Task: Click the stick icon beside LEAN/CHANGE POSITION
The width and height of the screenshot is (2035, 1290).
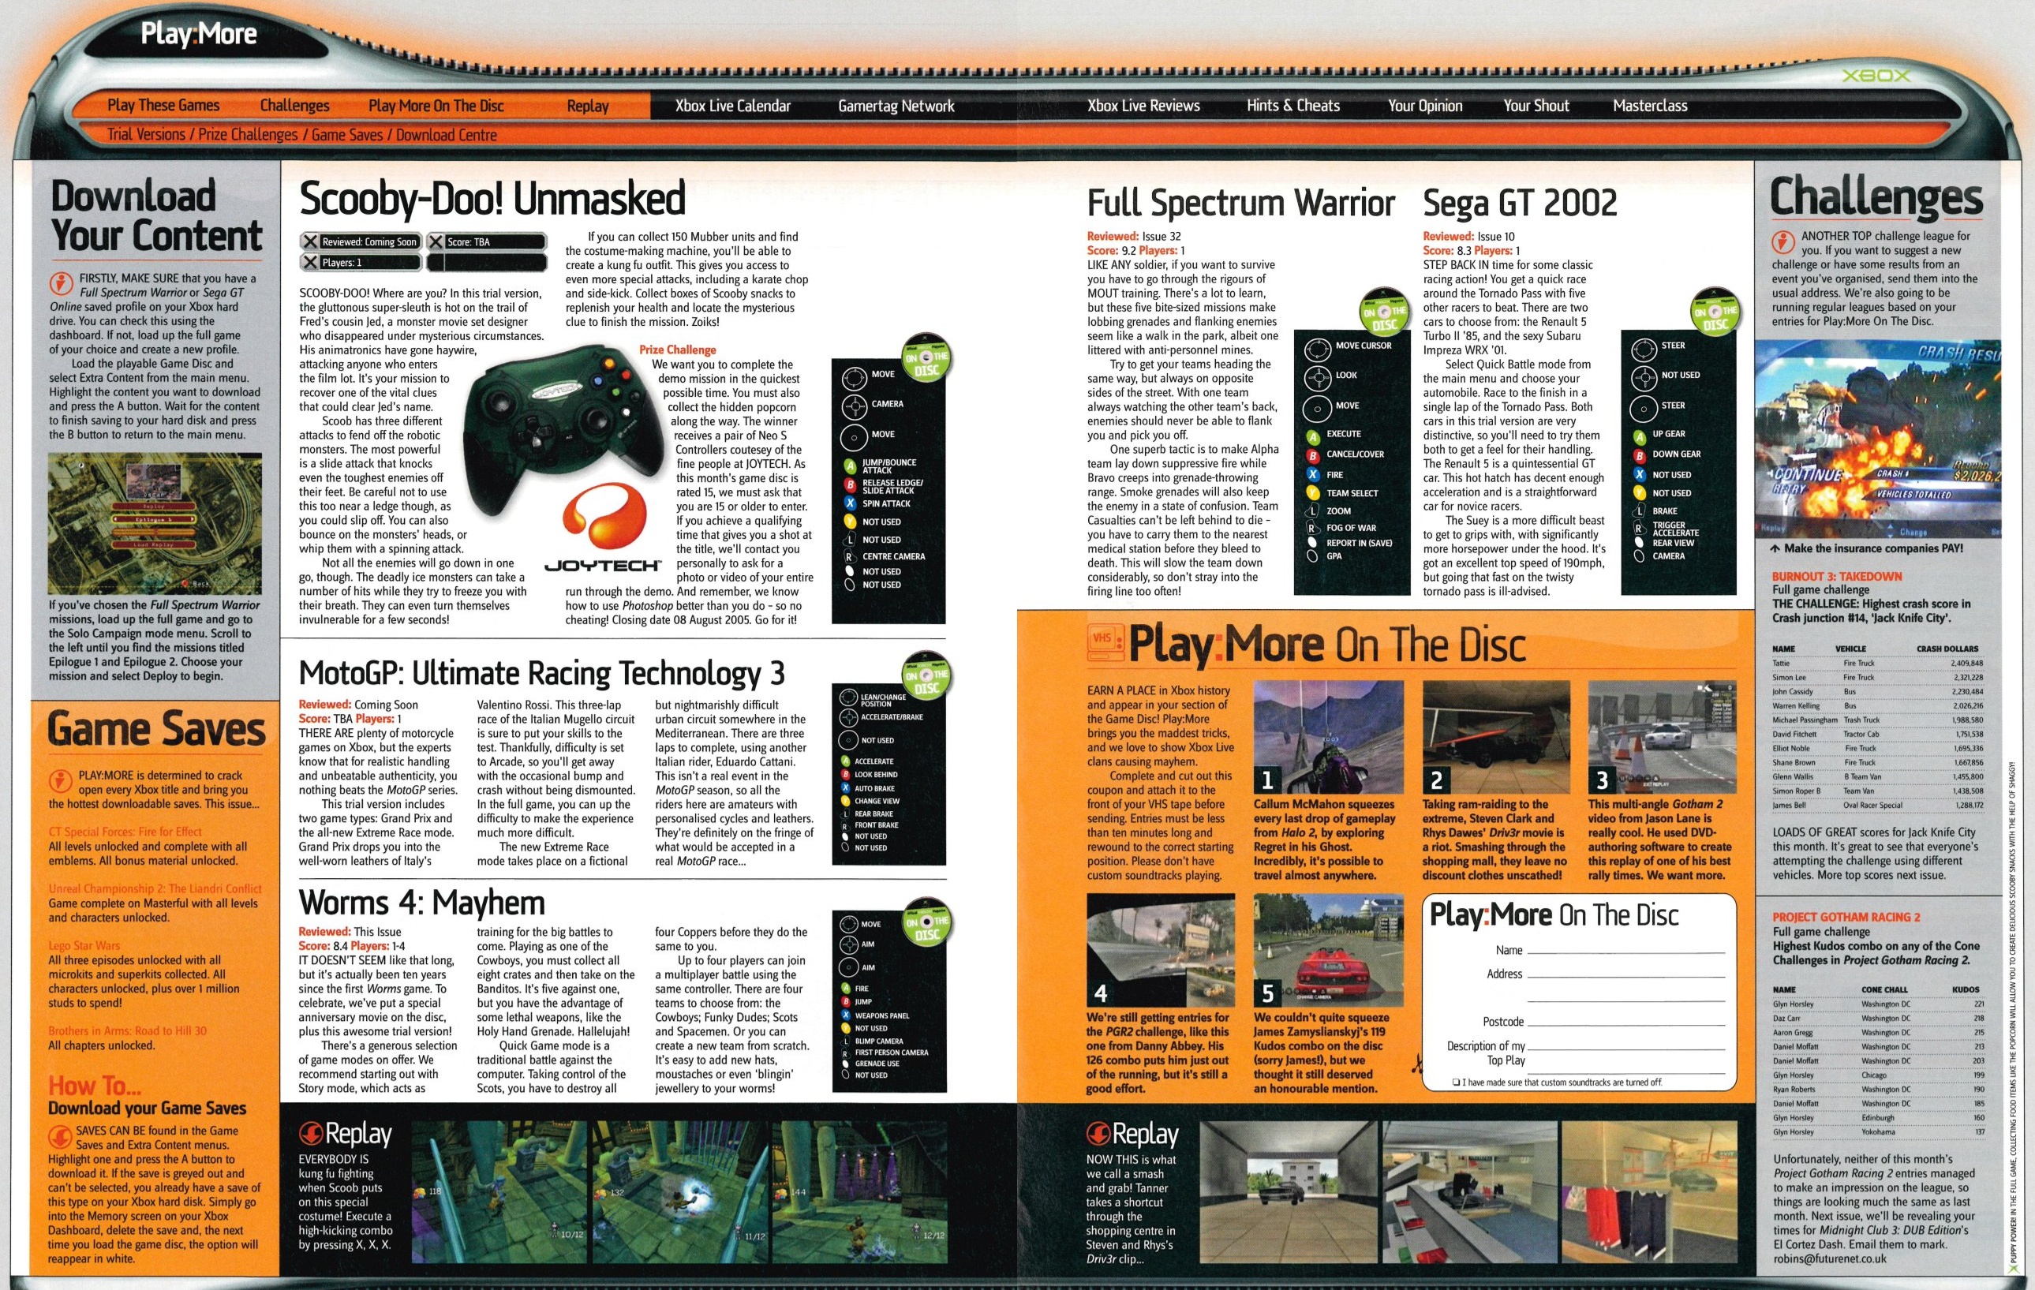Action: click(x=847, y=698)
